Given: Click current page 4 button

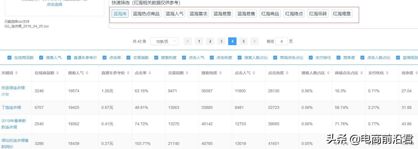Looking at the screenshot, I should 232,41.
